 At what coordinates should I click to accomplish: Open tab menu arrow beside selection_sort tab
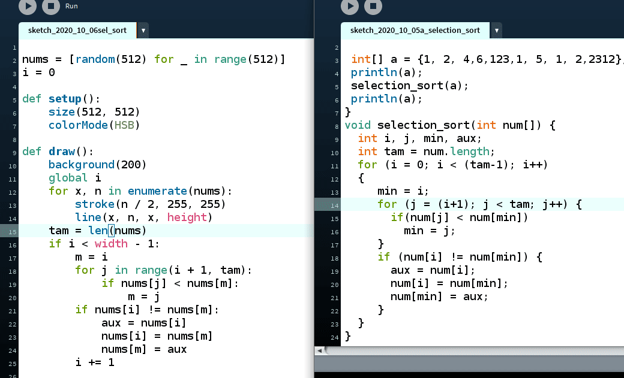pyautogui.click(x=496, y=30)
